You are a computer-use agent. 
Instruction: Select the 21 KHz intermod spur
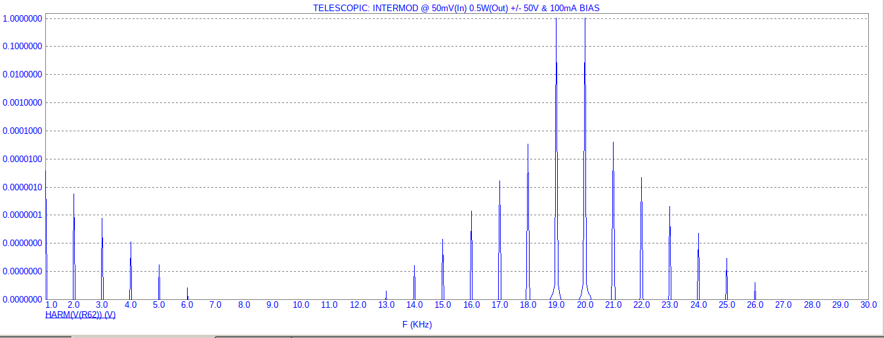pos(613,221)
